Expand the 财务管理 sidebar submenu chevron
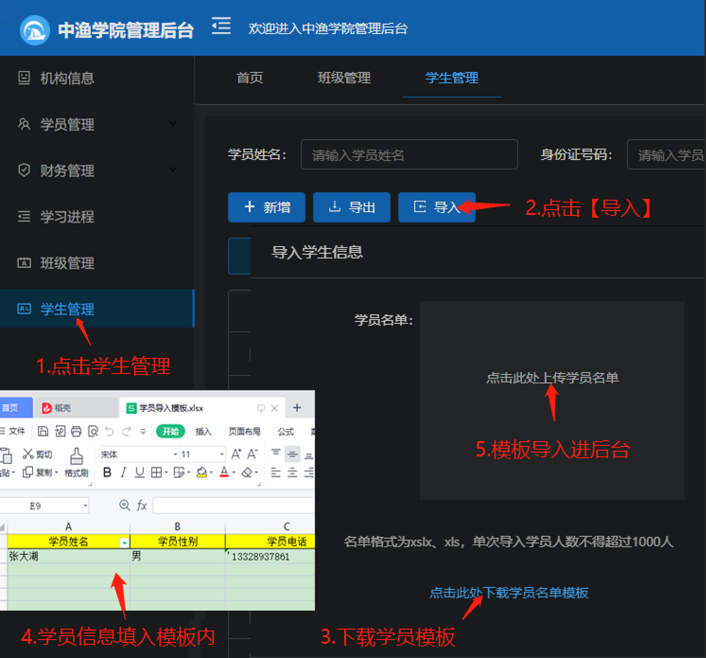The width and height of the screenshot is (706, 658). coord(173,169)
